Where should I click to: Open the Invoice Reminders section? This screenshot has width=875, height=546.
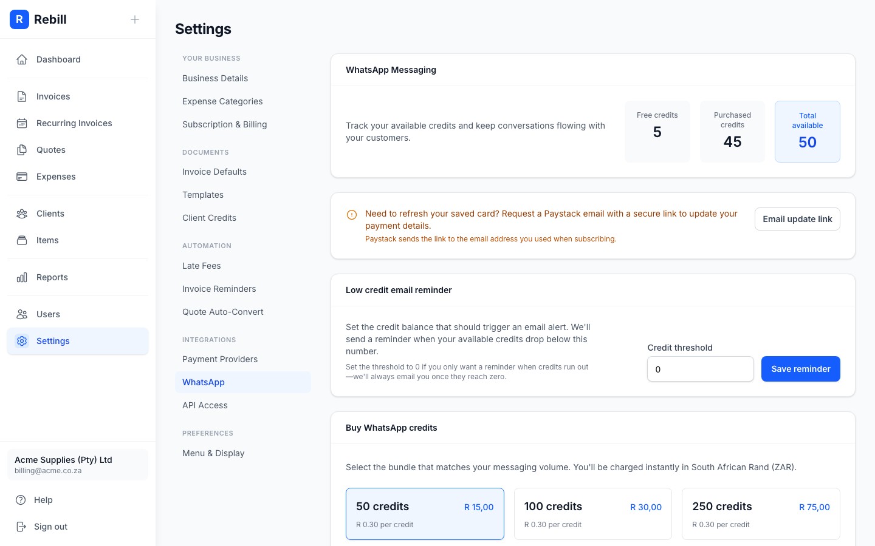pyautogui.click(x=219, y=289)
